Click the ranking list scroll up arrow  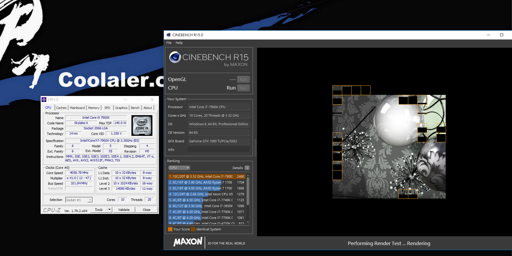point(248,176)
